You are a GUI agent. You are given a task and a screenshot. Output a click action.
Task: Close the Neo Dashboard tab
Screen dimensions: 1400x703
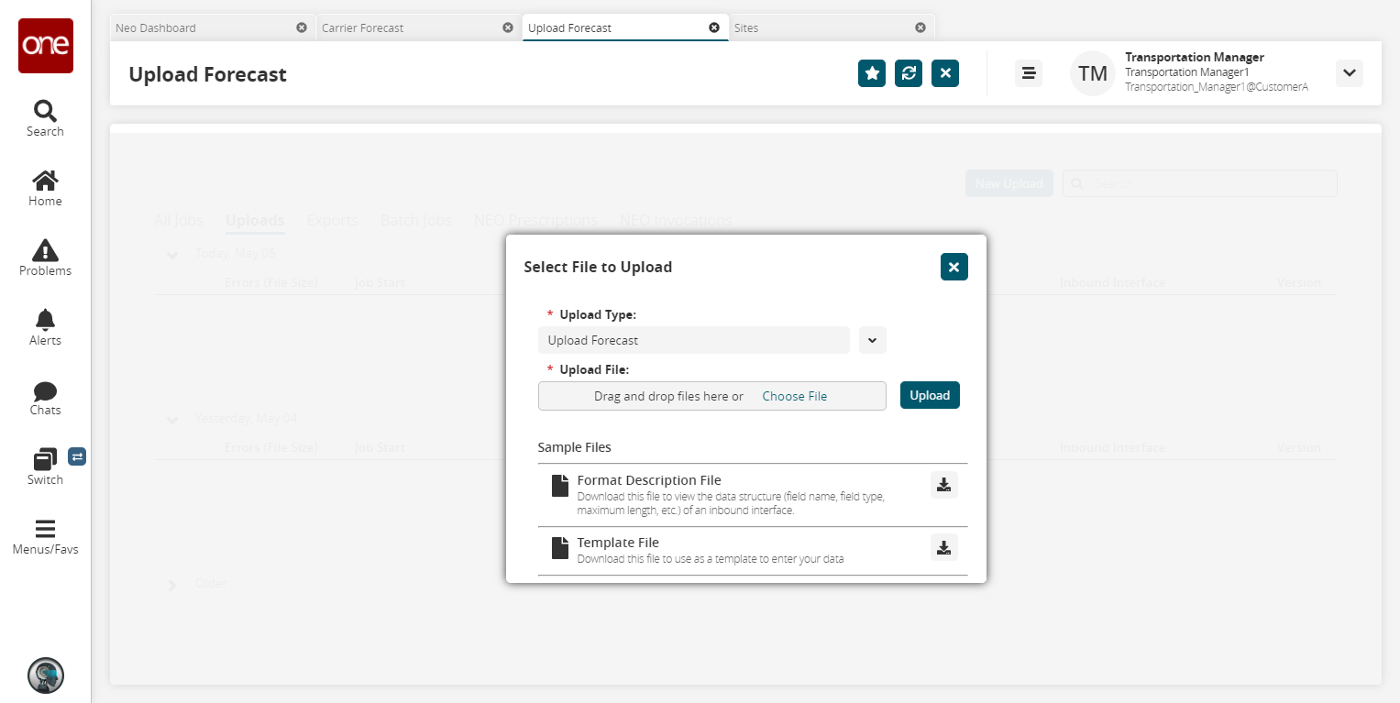(x=302, y=27)
